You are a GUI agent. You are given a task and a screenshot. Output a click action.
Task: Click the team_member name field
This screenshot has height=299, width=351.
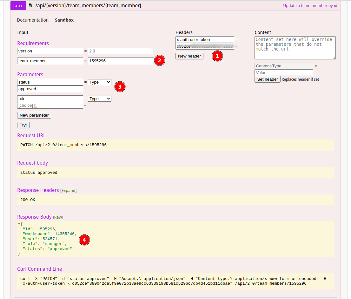(x=50, y=61)
